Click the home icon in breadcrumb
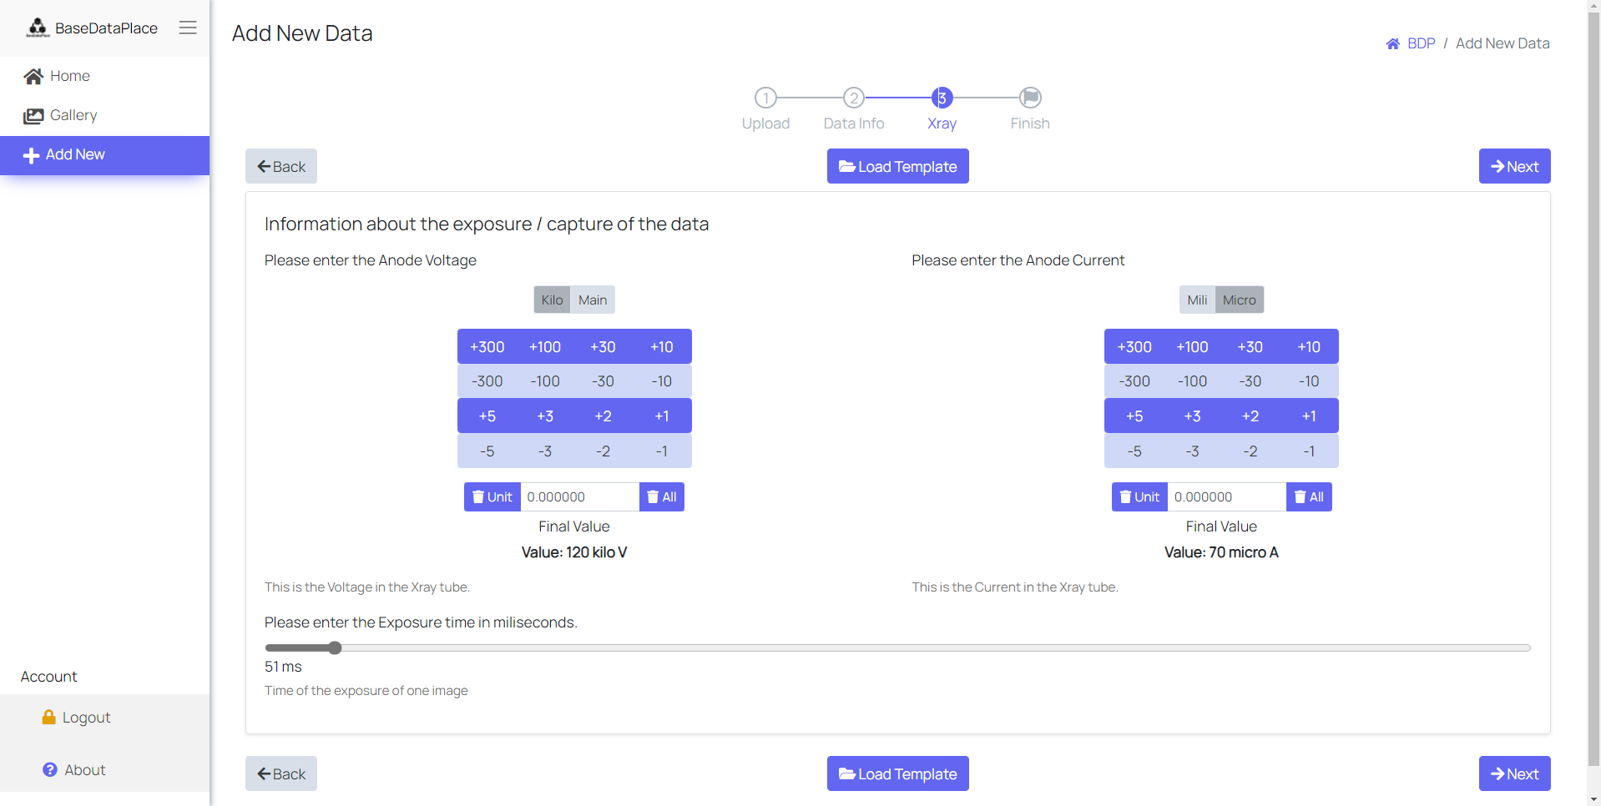The width and height of the screenshot is (1601, 806). coord(1392,43)
